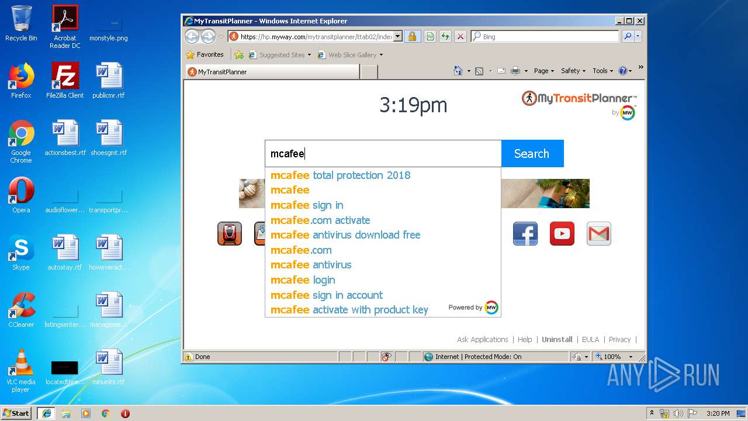Select suggestion mcafee sign in

coord(383,205)
